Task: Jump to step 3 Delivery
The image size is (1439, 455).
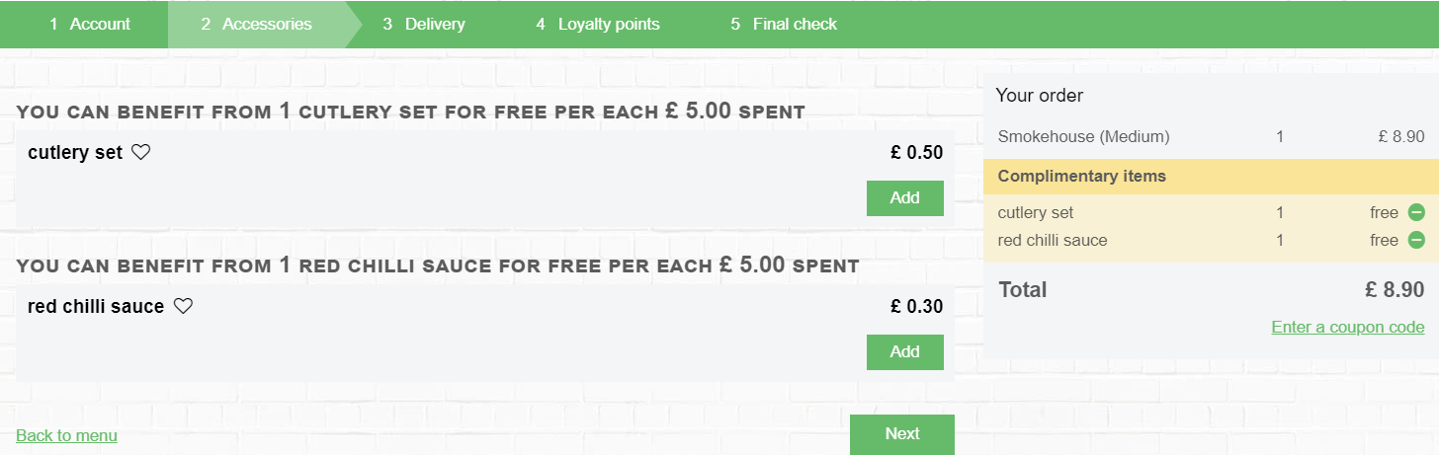Action: 423,24
